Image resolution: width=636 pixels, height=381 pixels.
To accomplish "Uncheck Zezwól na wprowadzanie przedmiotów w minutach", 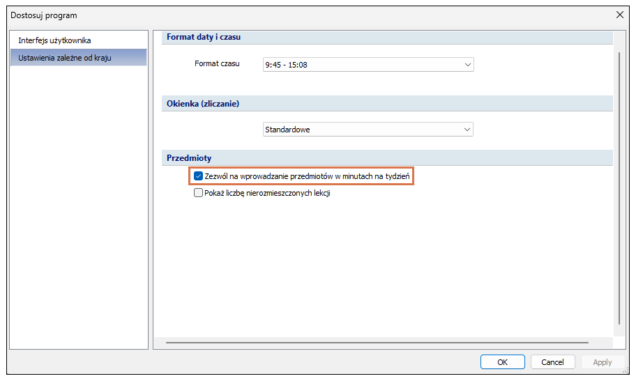I will click(198, 176).
